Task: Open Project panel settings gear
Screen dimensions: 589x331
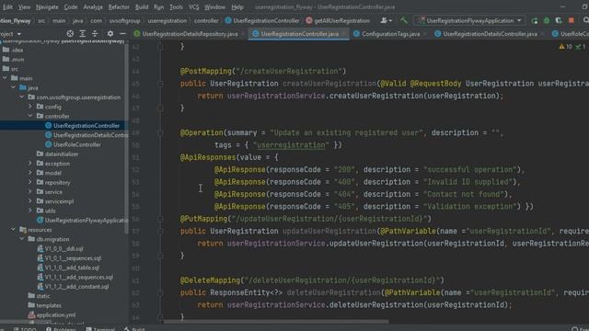Action: [x=110, y=34]
